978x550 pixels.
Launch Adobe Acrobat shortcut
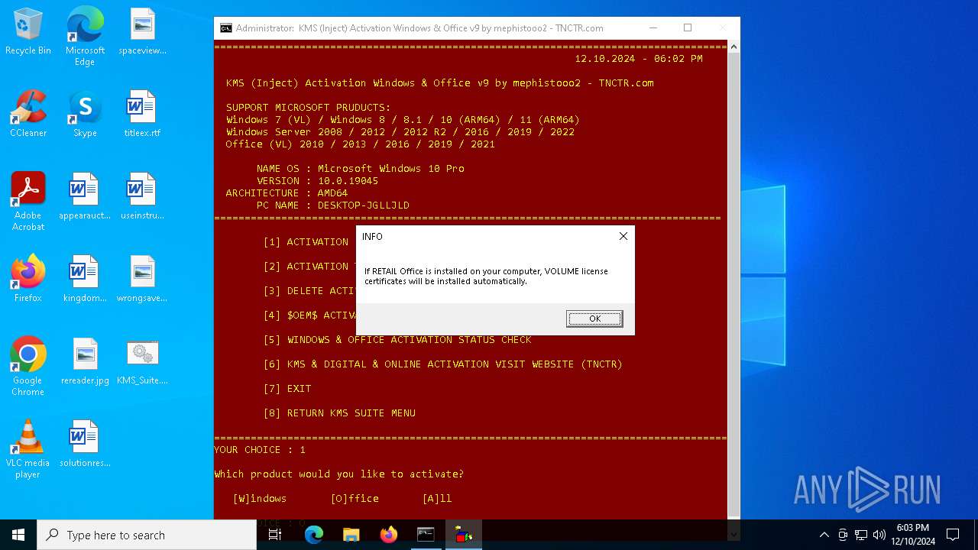point(28,202)
